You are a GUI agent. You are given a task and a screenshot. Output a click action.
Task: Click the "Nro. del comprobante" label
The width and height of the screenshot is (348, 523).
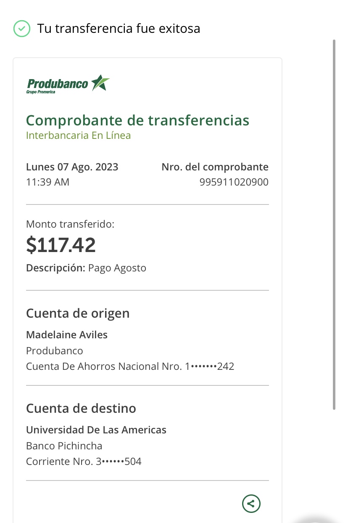pos(215,167)
